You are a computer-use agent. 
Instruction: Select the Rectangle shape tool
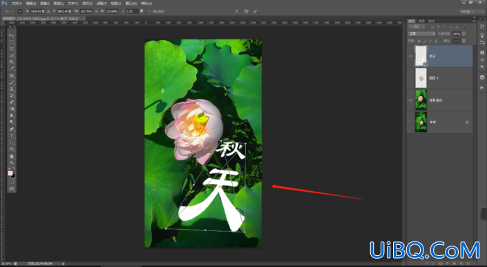12,149
